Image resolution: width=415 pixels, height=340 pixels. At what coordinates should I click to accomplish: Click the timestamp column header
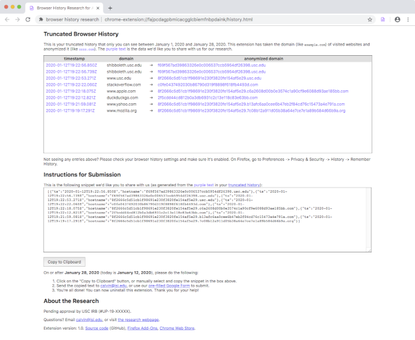pos(74,58)
